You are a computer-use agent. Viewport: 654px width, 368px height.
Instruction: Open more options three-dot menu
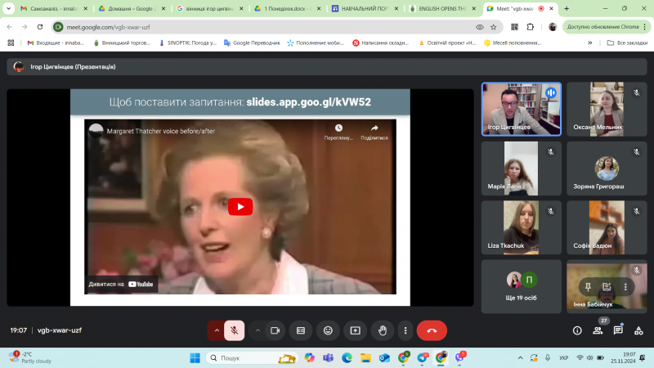click(x=405, y=330)
